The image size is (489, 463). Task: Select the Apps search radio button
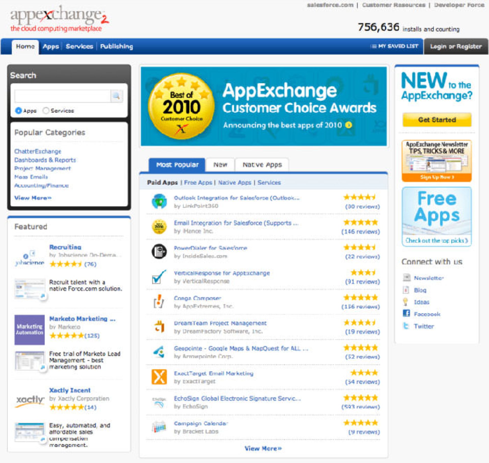pyautogui.click(x=18, y=111)
